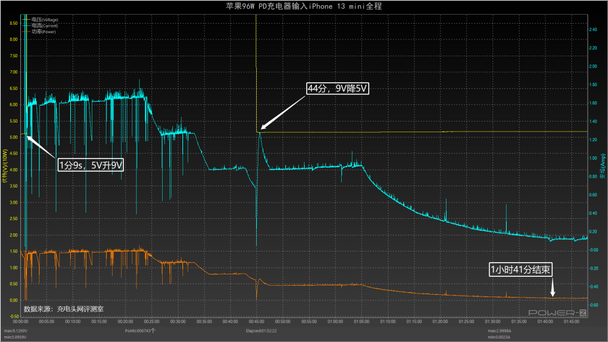
Task: Click the -0.20 ampere axis tick
Action: (x=593, y=268)
